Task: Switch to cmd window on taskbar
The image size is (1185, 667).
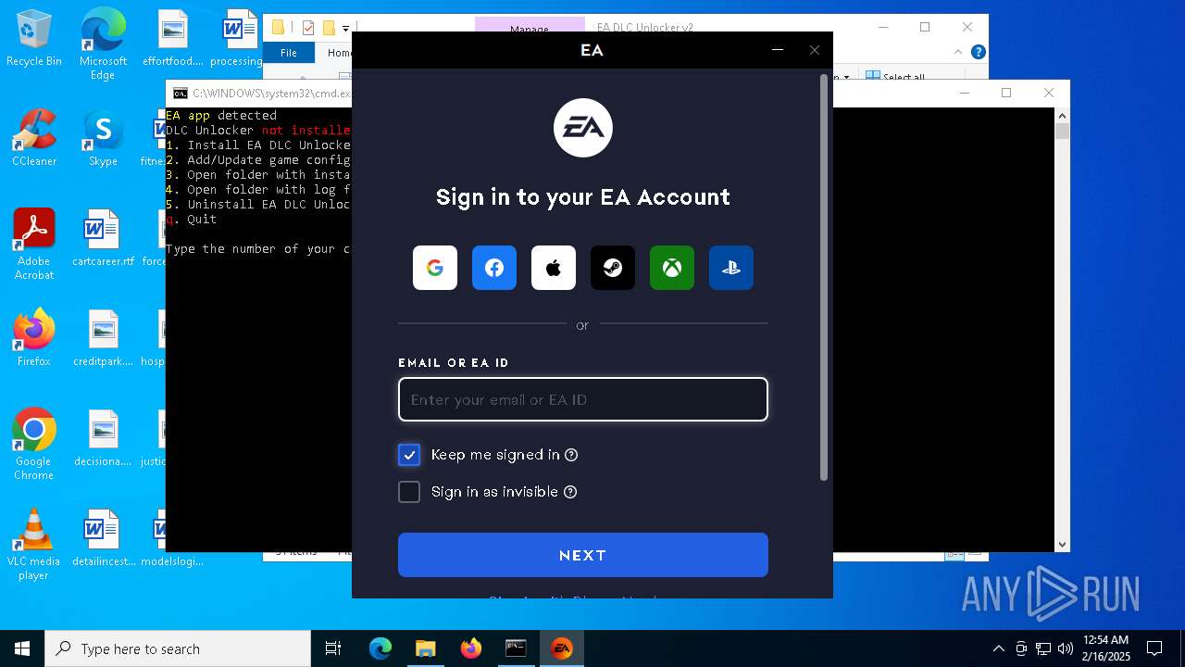Action: pos(516,648)
